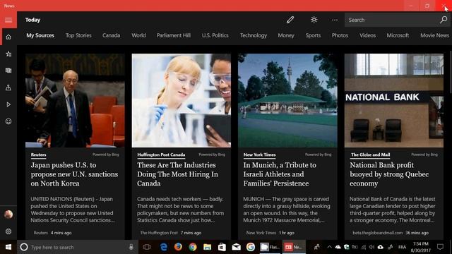Click the Reuters source label
This screenshot has width=452, height=254.
38,155
